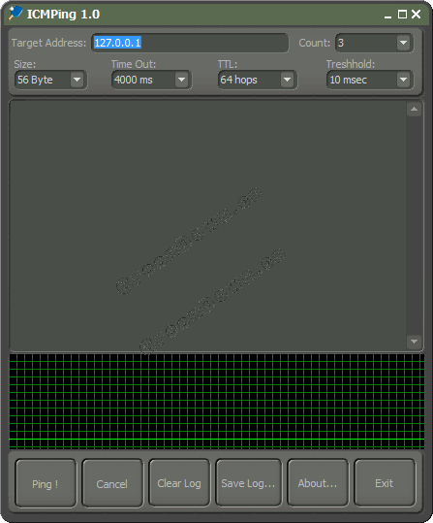
Task: Start pinging with the Ping ! button
Action: [46, 483]
